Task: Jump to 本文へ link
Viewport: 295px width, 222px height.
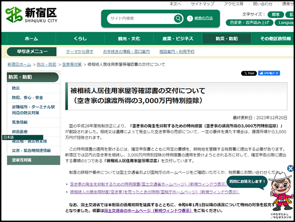Action: (x=175, y=4)
